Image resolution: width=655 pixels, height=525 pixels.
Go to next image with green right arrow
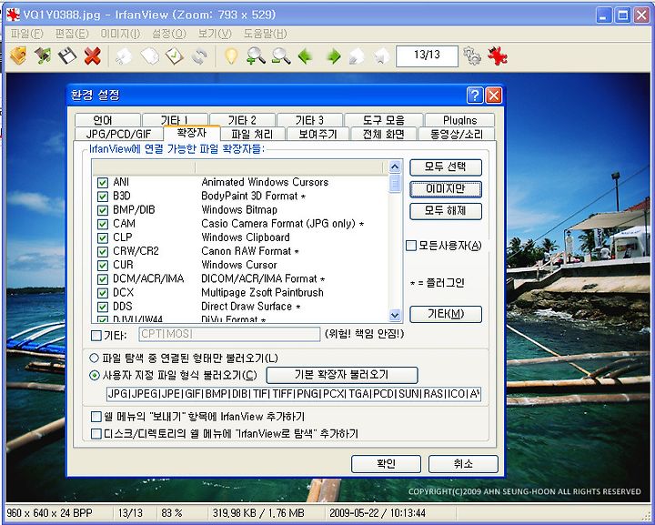point(333,56)
